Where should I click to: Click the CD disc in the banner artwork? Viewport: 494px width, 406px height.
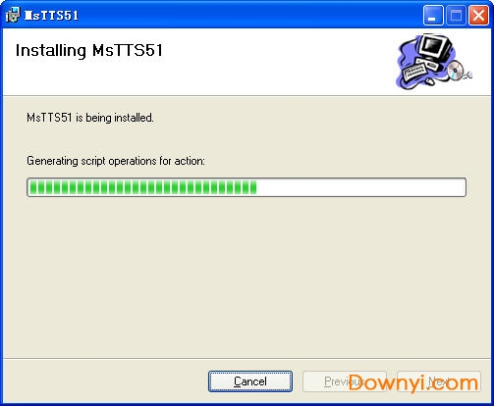click(x=456, y=70)
